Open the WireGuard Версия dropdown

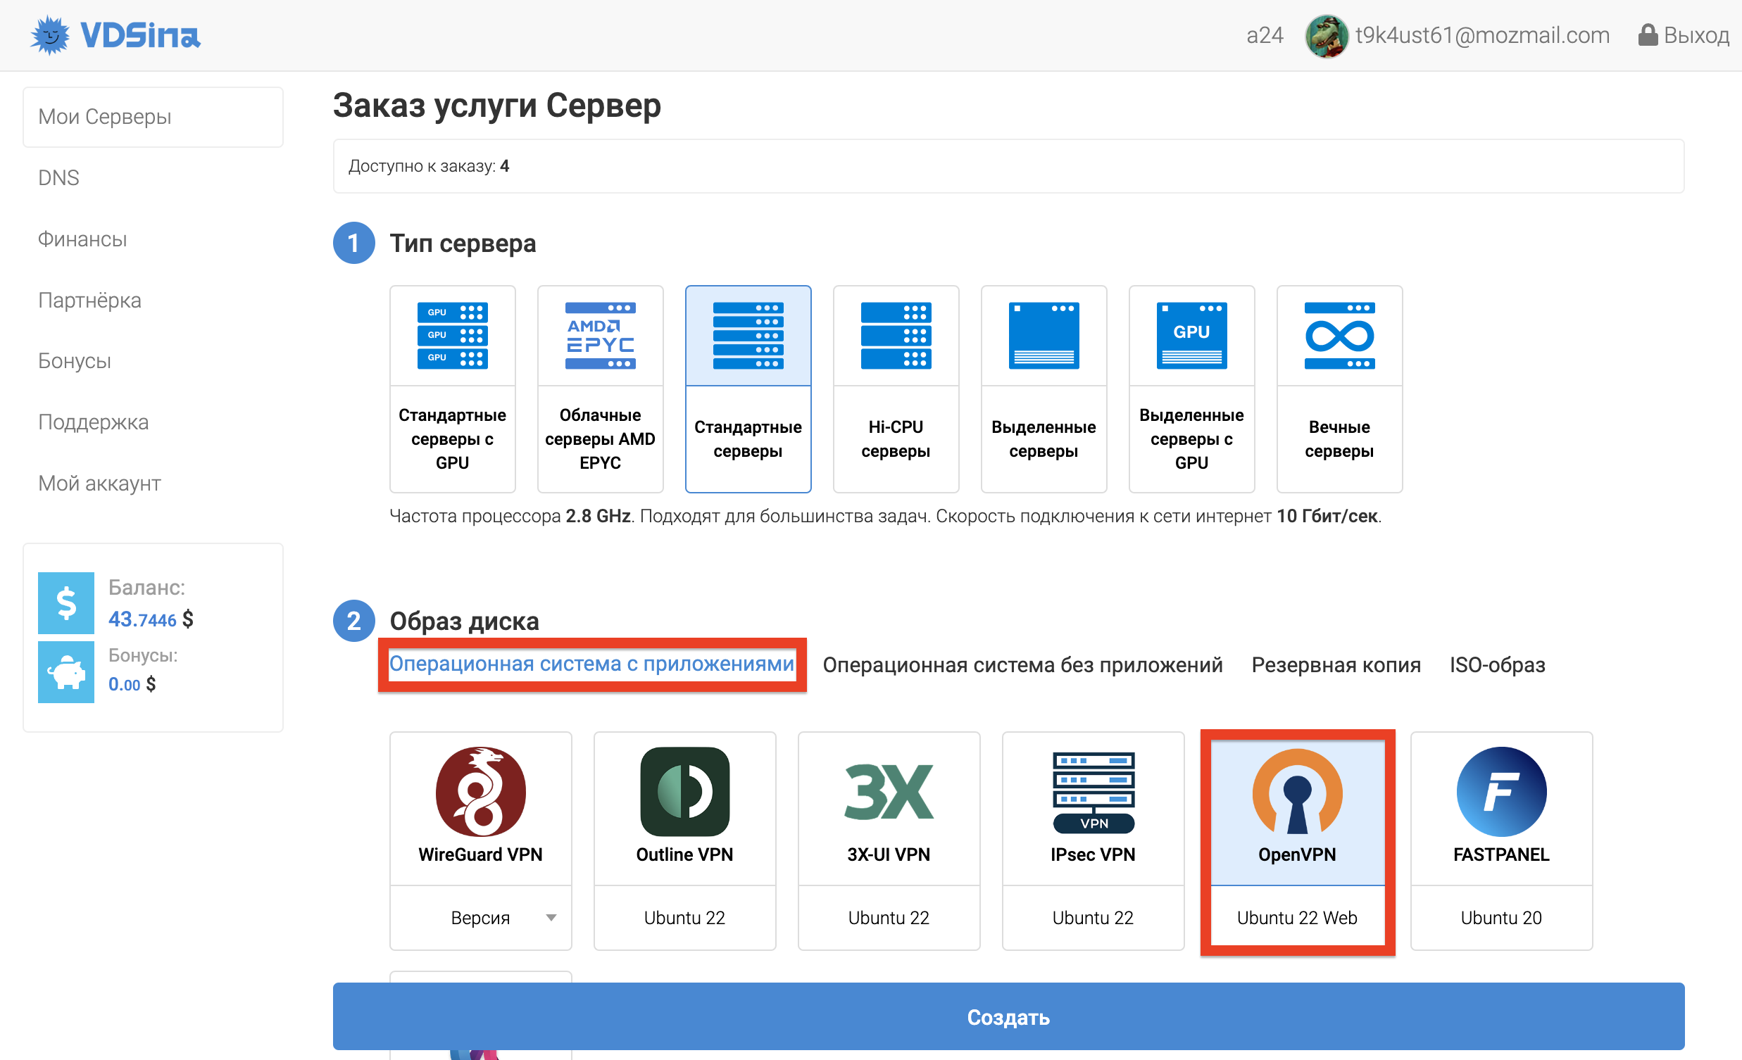[x=481, y=917]
